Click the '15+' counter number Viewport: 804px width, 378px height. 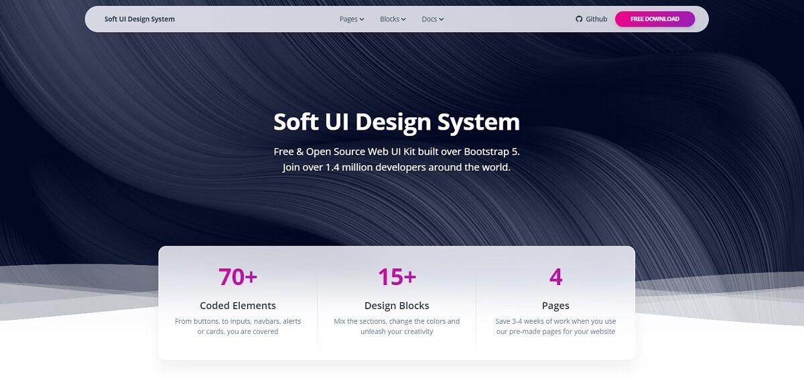(x=397, y=276)
